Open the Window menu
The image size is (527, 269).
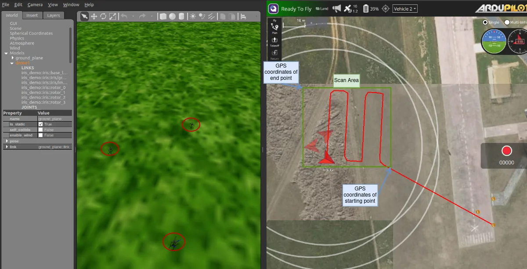tap(71, 4)
